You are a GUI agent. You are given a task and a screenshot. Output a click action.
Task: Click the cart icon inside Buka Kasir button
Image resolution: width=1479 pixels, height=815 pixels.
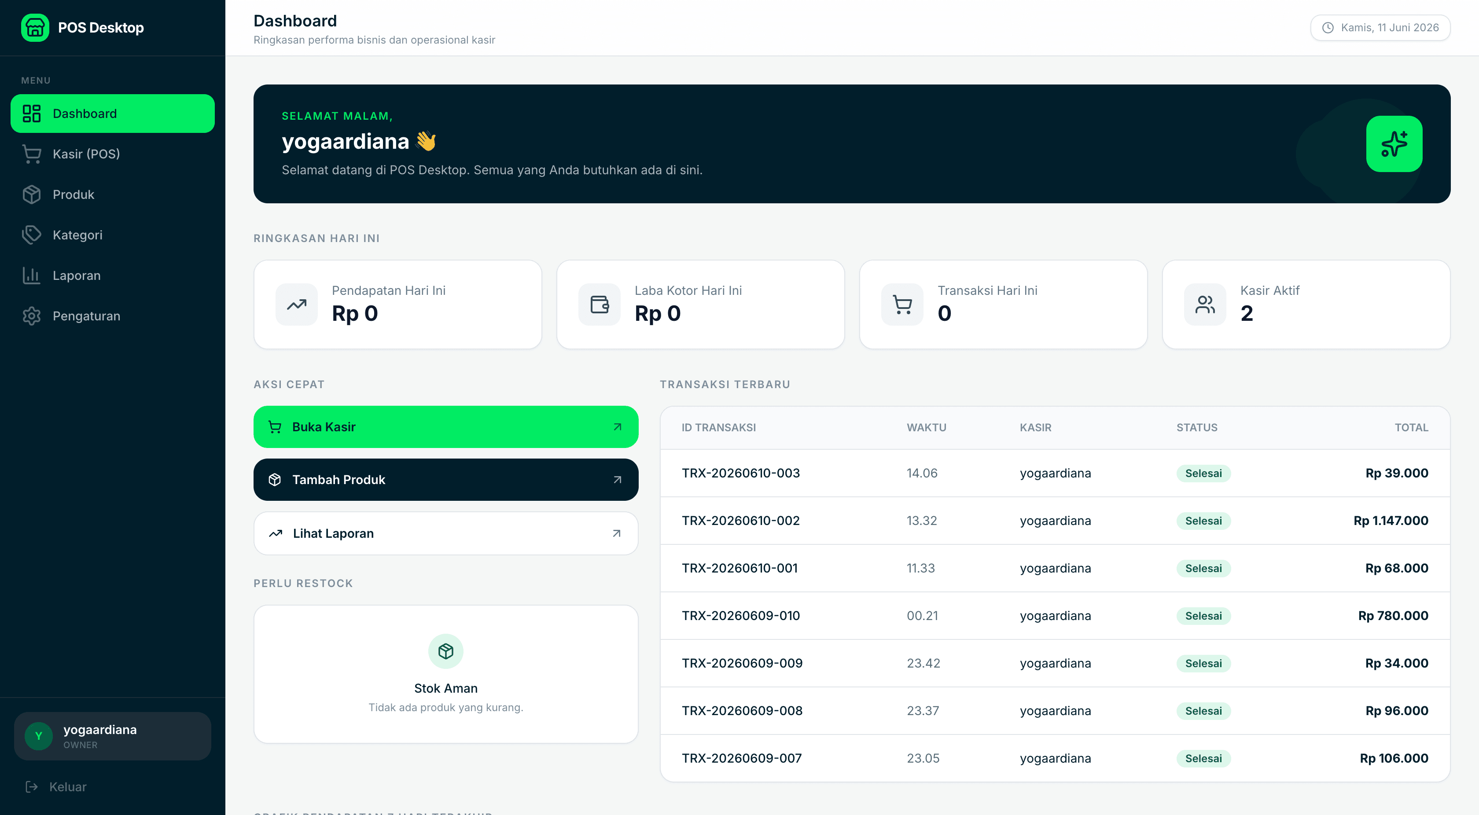pos(275,427)
